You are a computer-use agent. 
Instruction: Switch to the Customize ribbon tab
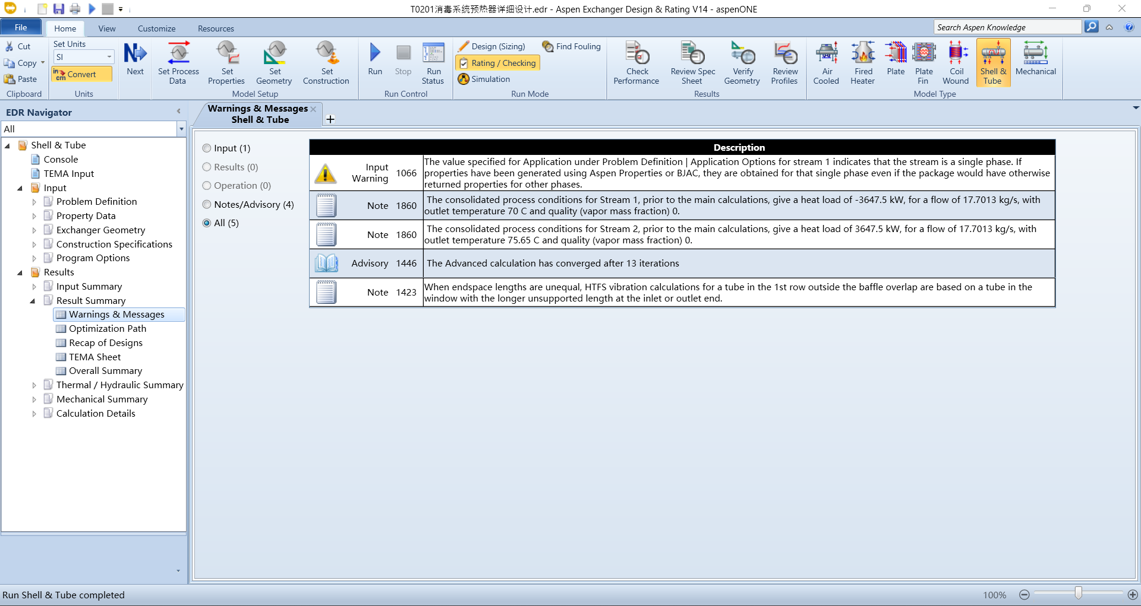point(156,28)
